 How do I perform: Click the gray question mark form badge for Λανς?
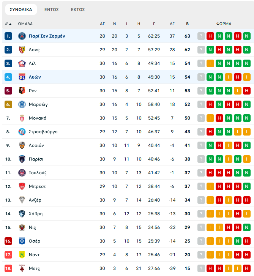pos(201,50)
